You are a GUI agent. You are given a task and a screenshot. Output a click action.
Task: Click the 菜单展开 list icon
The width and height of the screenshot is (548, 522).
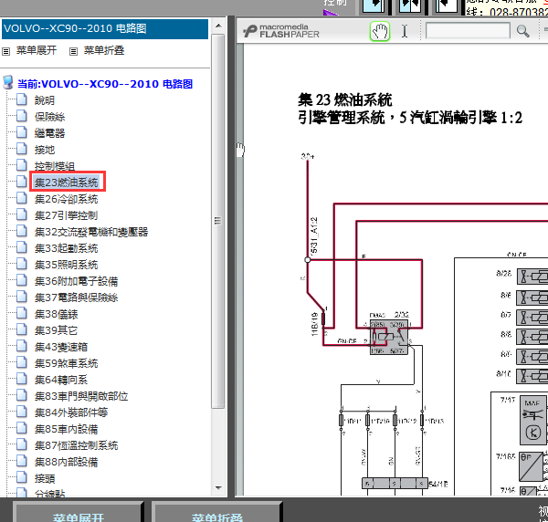[6, 52]
